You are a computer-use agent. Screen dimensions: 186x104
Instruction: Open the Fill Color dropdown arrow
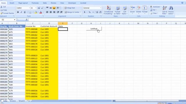pyautogui.click(x=38, y=12)
